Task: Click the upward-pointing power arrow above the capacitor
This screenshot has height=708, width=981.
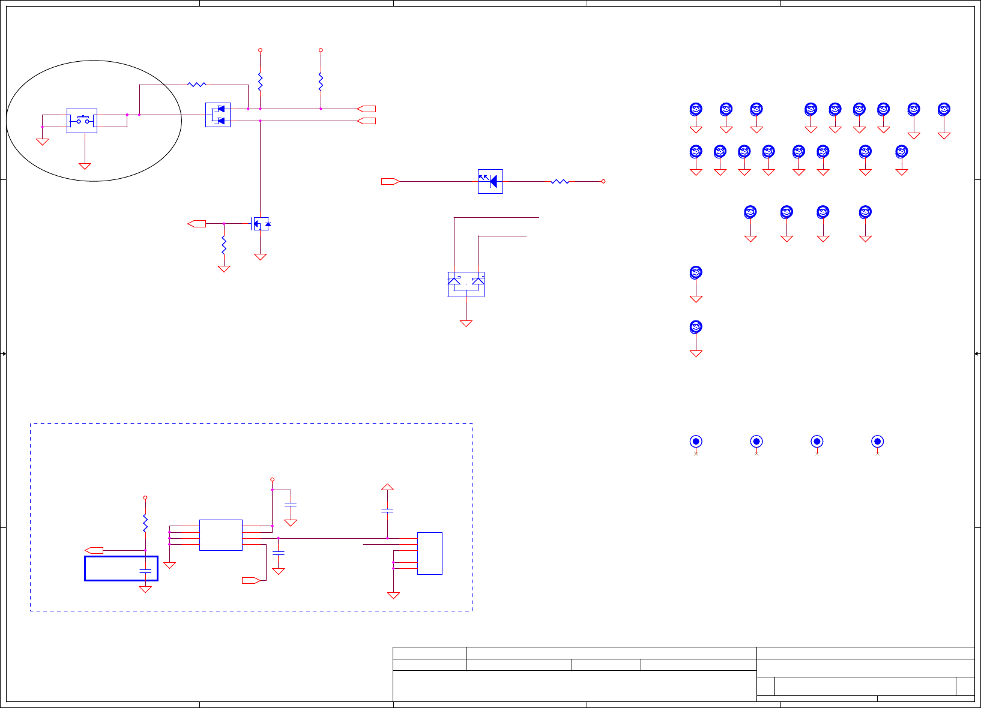Action: [387, 487]
